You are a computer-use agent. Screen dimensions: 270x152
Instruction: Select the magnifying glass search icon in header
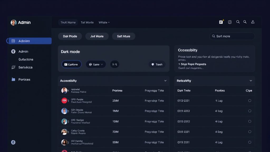pyautogui.click(x=238, y=22)
